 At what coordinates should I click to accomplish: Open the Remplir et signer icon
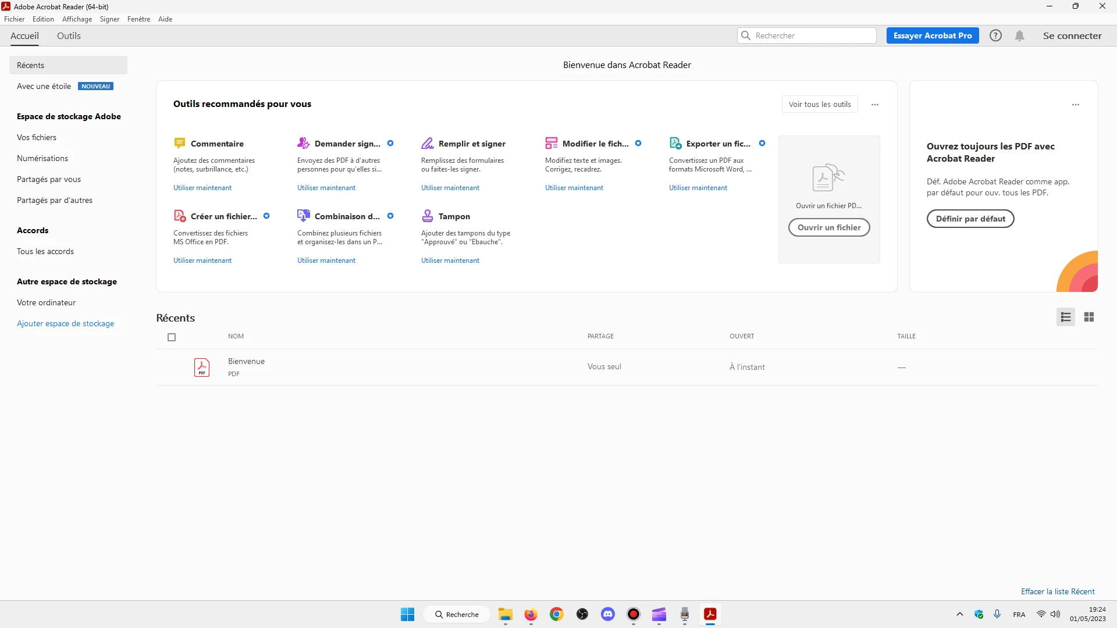pyautogui.click(x=428, y=143)
